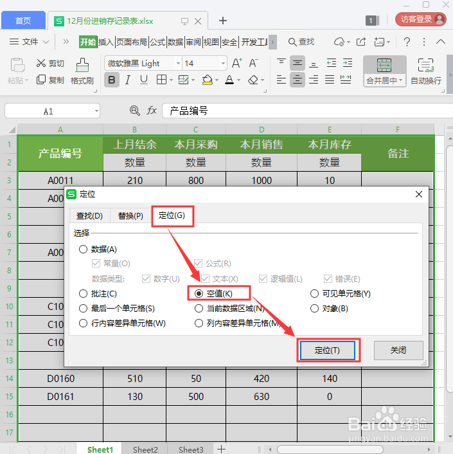Open the 插入 ribbon tab
This screenshot has width=453, height=454.
(106, 42)
